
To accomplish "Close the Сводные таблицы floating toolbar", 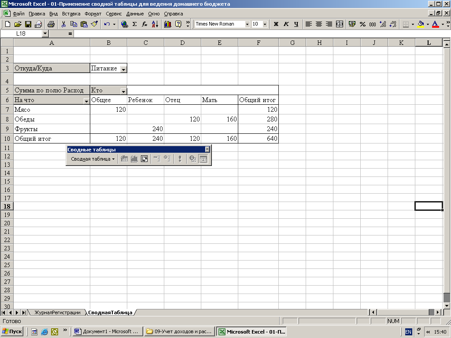I will 207,149.
